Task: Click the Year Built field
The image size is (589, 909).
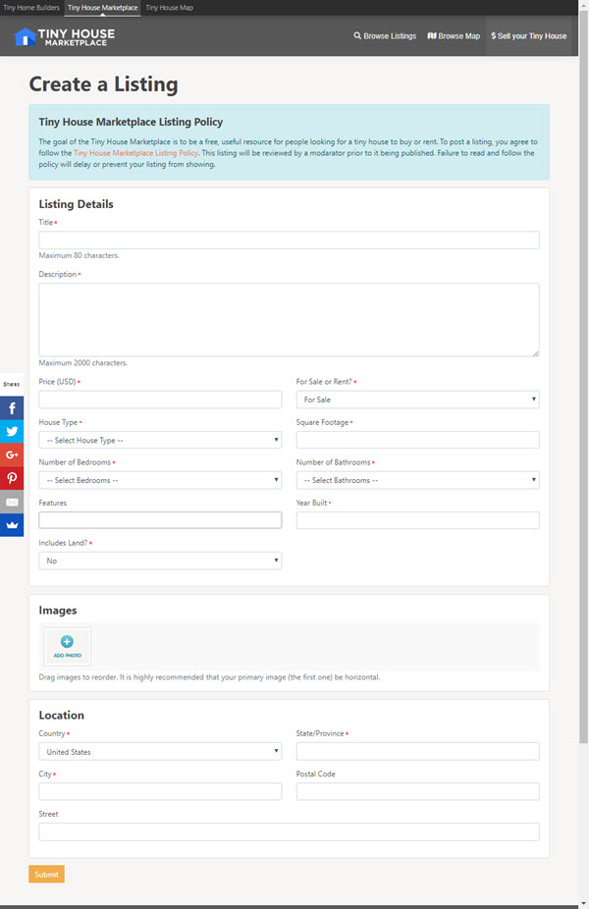Action: 417,520
